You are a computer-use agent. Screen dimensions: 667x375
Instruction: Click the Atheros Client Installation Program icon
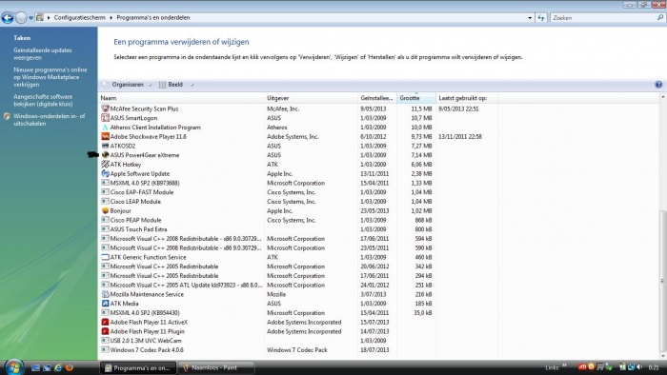pyautogui.click(x=105, y=128)
